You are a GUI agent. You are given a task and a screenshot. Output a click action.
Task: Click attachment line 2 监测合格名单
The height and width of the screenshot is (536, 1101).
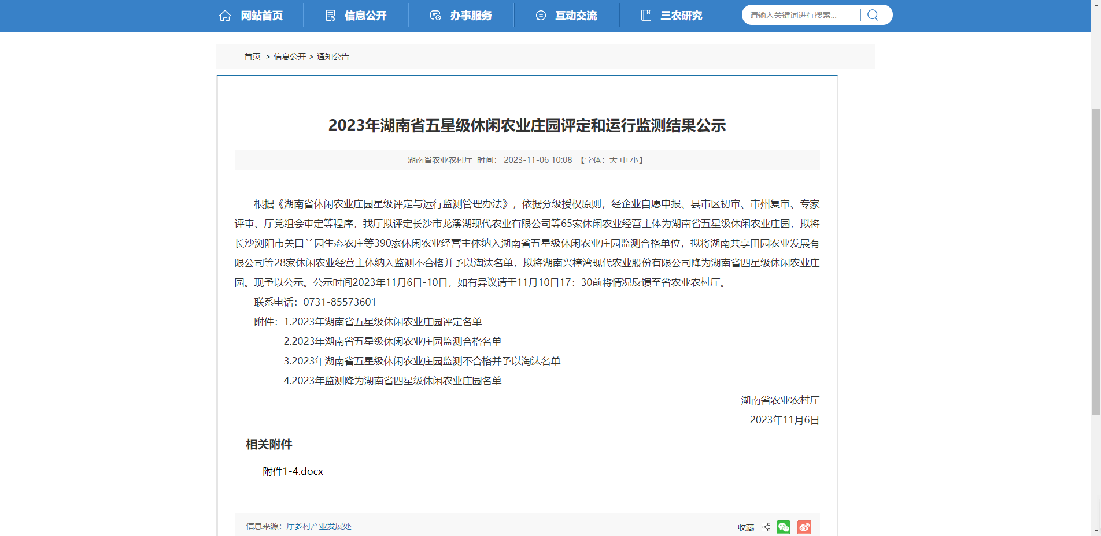pos(393,341)
